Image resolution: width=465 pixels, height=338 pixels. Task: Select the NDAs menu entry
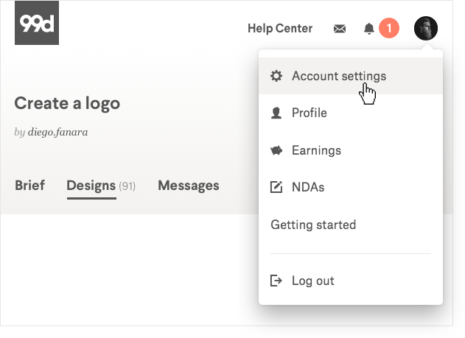308,187
